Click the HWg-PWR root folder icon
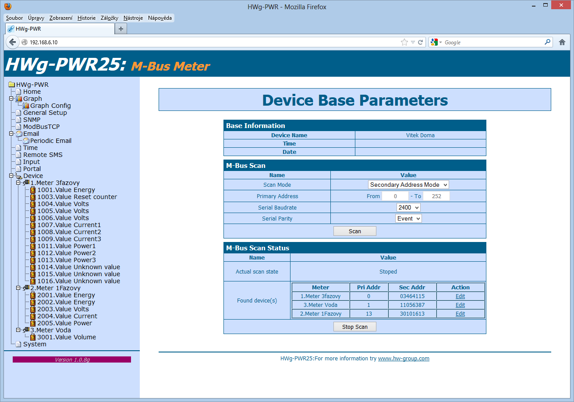This screenshot has width=574, height=402. coord(12,85)
